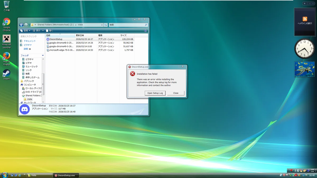Viewport: 317px width, 178px height.
Task: Click the red error icon in dialog
Action: [133, 74]
